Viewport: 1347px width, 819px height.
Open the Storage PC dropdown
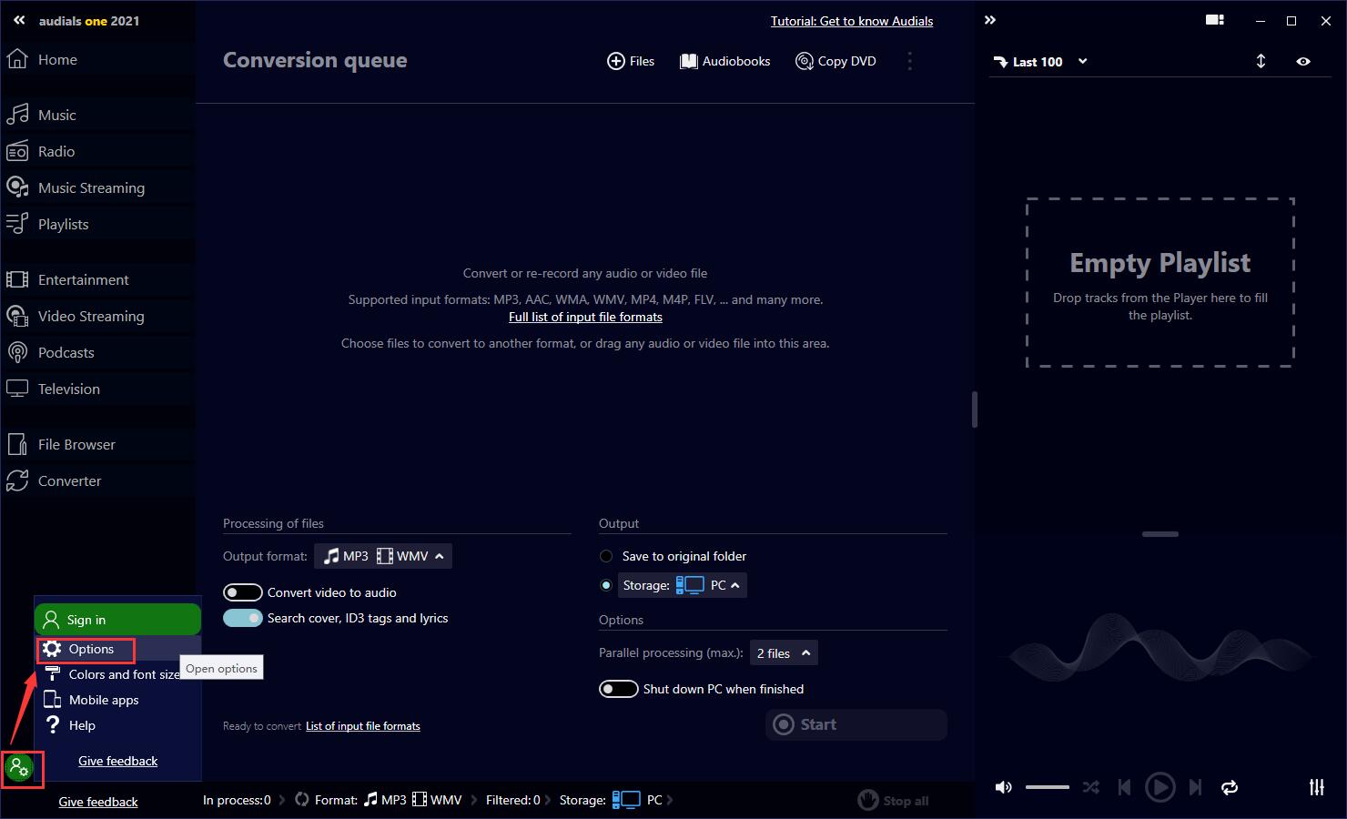point(683,585)
